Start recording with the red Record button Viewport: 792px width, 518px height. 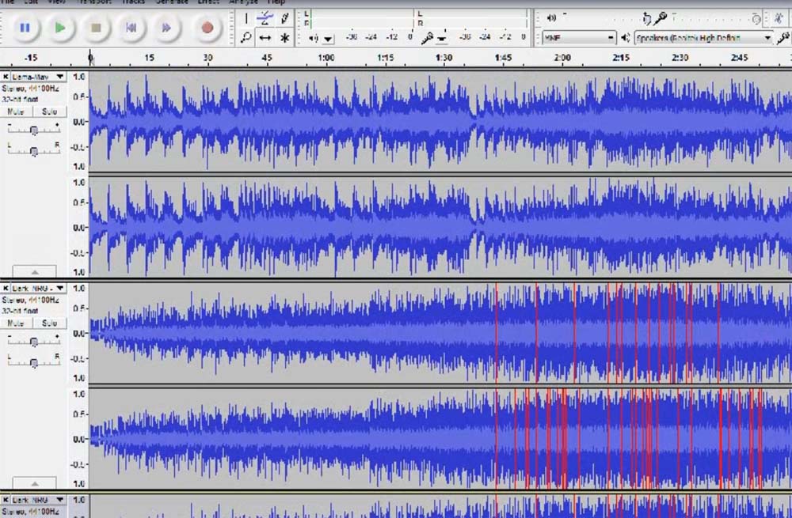click(207, 28)
